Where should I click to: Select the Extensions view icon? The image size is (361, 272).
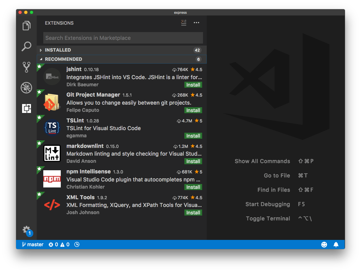click(x=26, y=108)
